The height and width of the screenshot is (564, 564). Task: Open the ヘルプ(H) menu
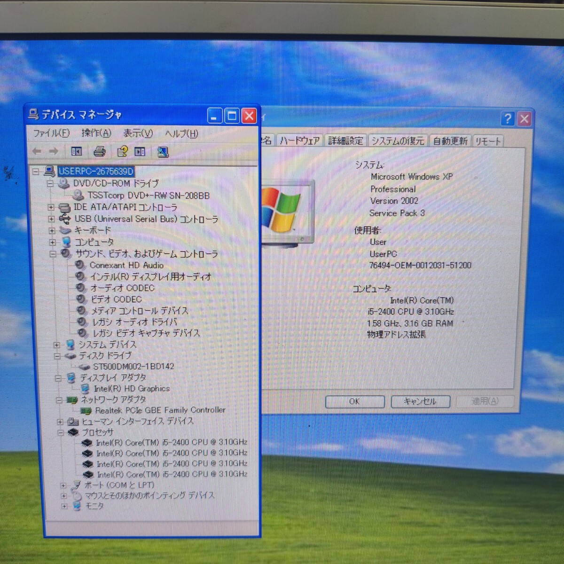tap(181, 134)
